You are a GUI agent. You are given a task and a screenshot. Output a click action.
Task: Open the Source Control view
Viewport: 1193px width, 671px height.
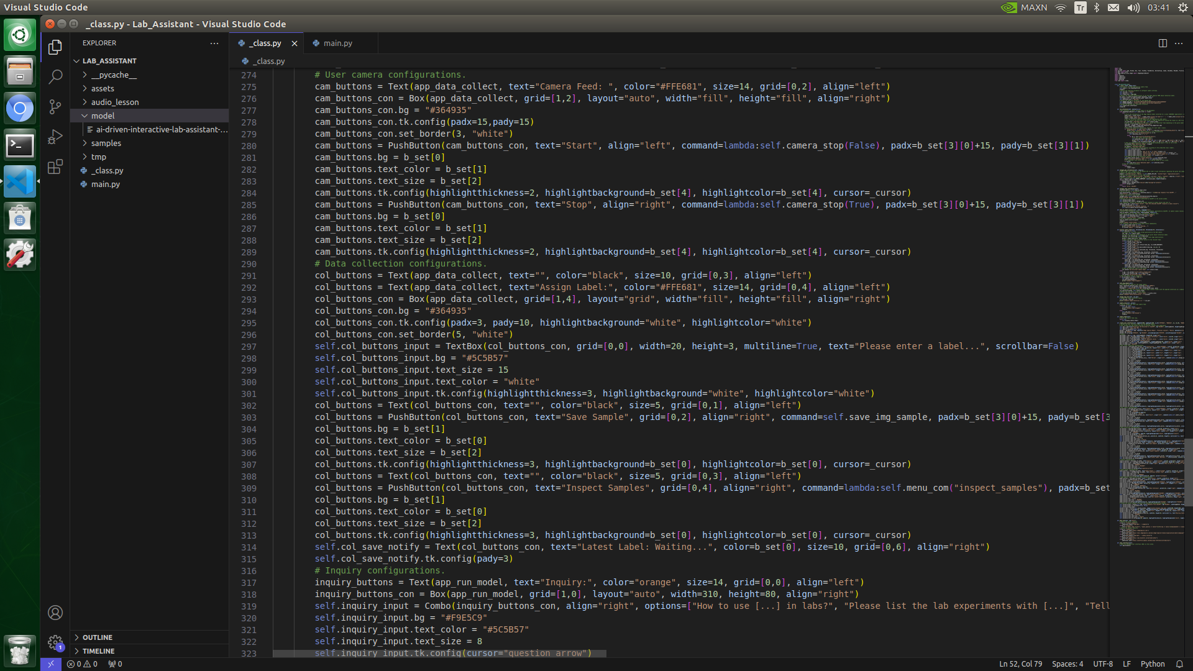point(55,107)
